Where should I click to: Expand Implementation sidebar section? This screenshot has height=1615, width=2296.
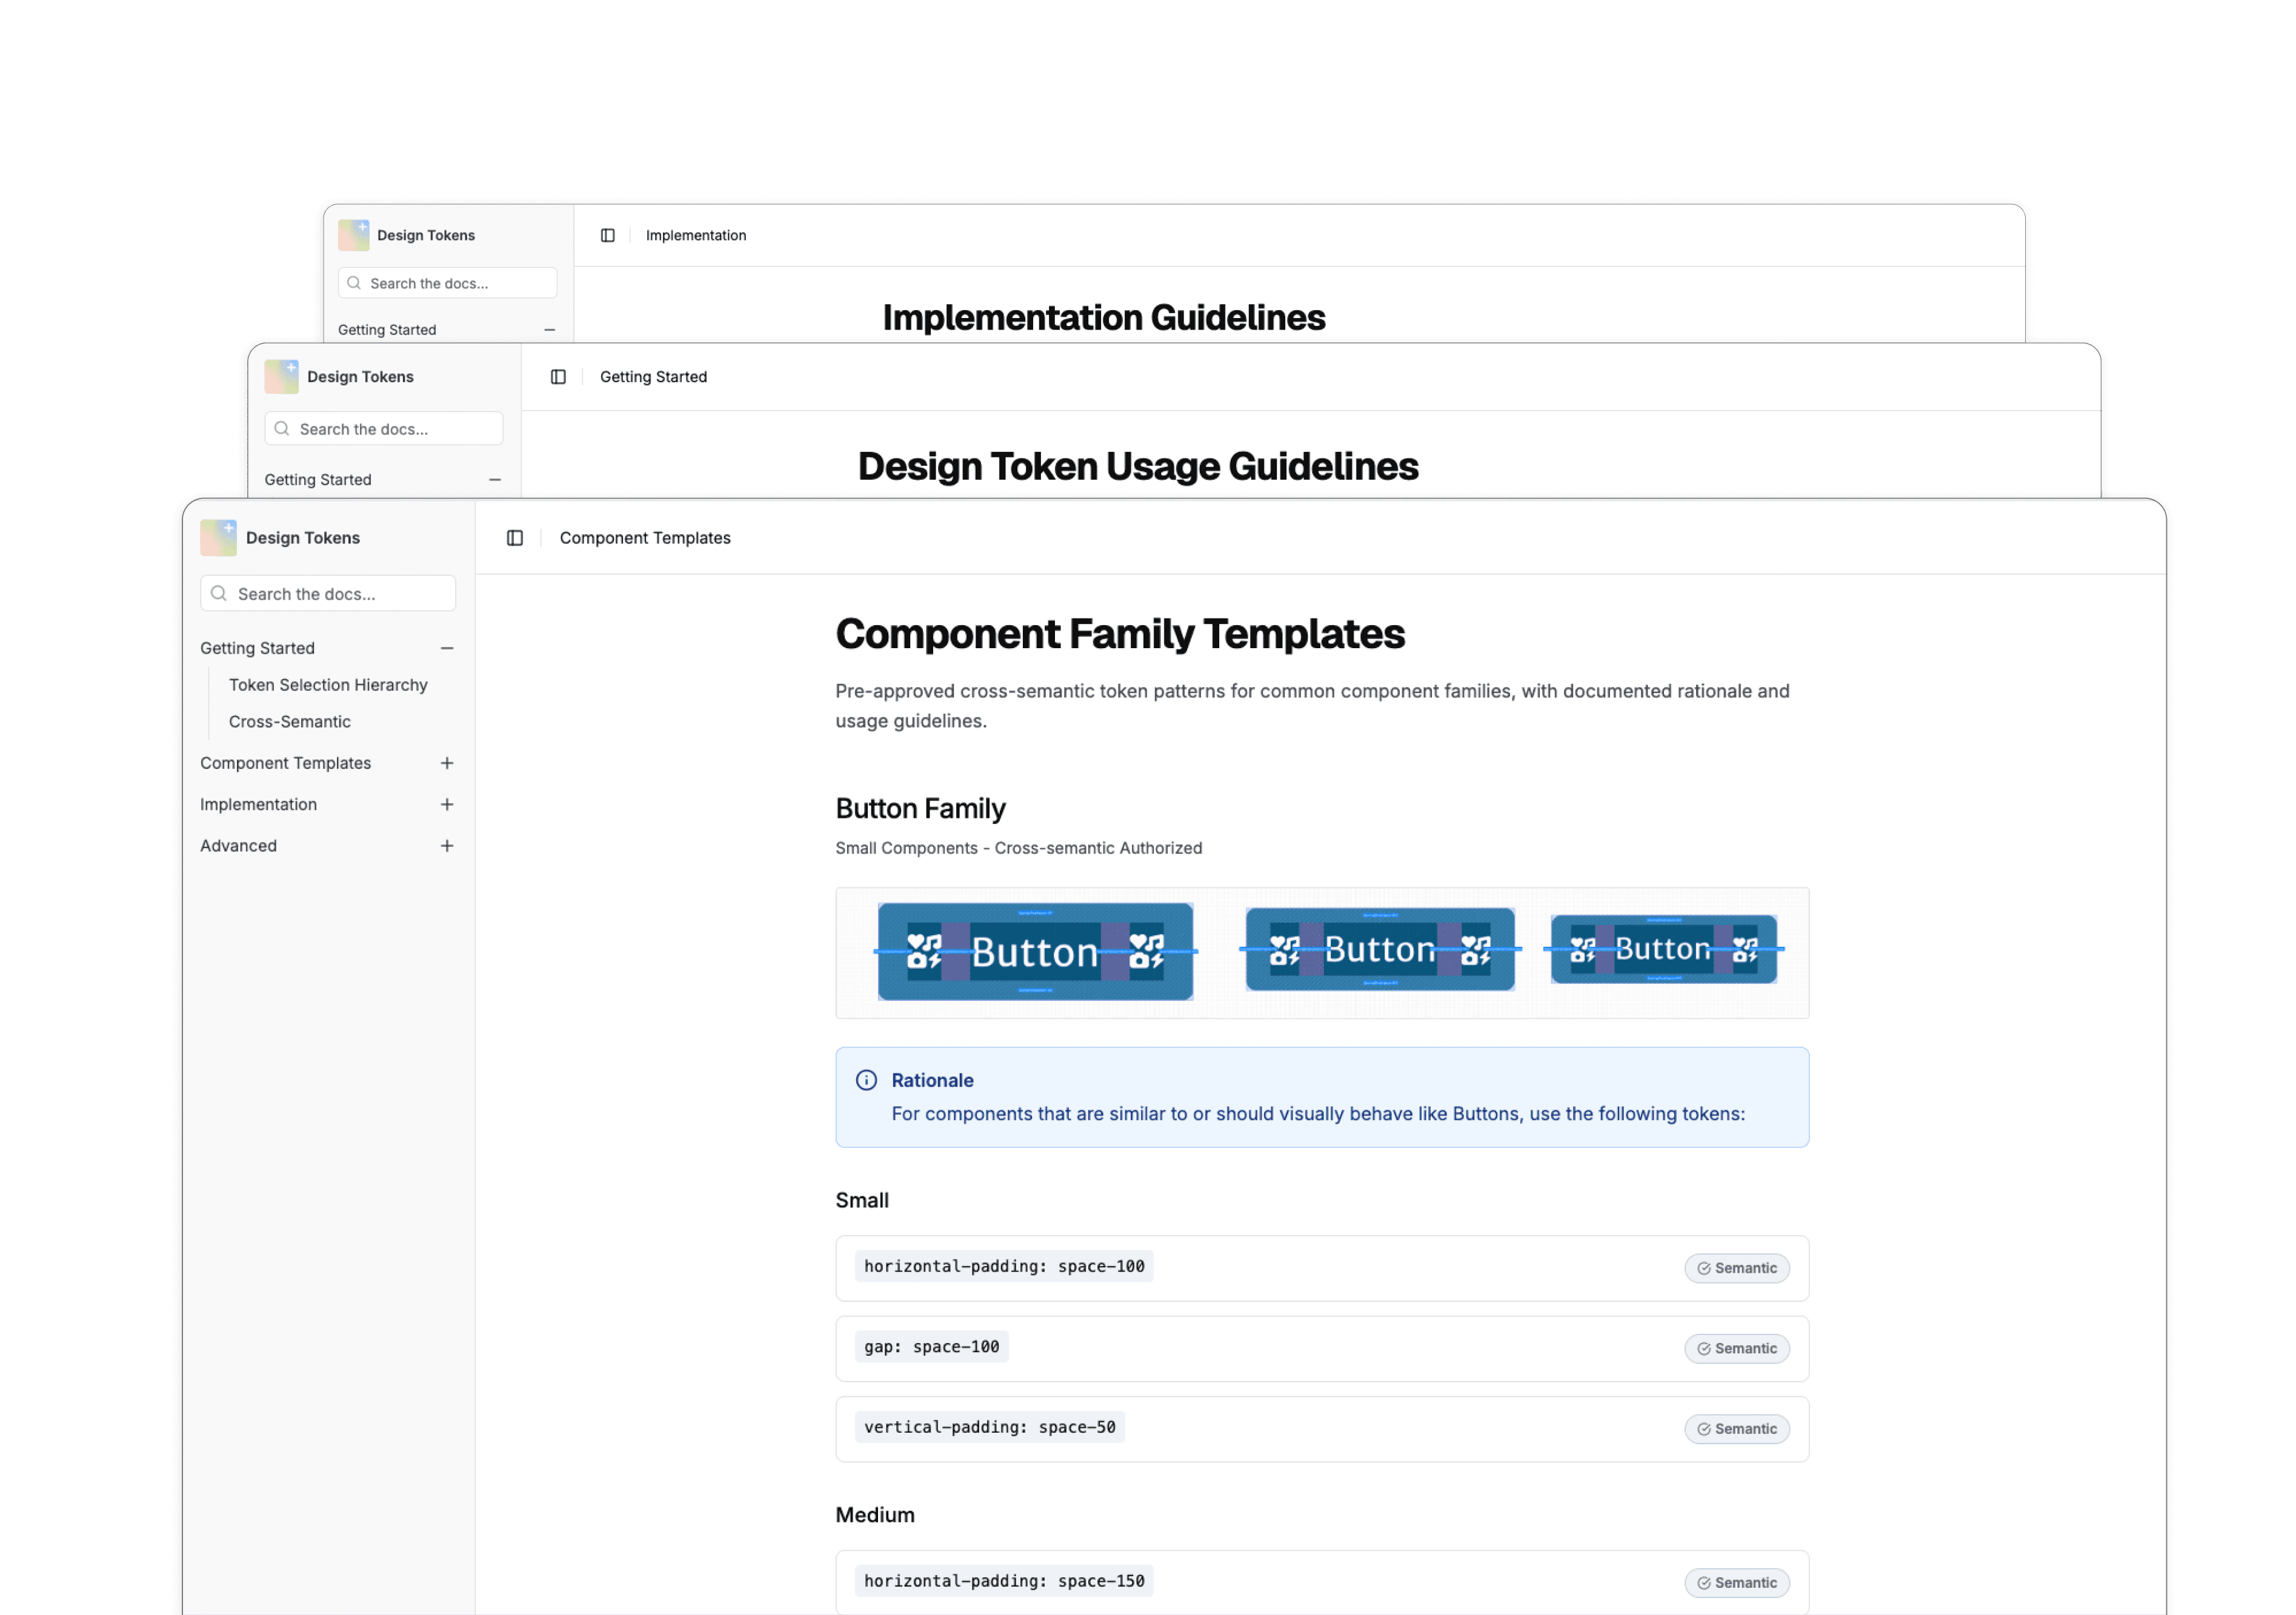(447, 804)
